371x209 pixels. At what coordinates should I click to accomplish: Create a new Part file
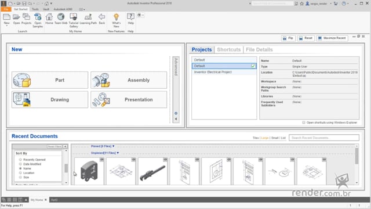[50, 80]
